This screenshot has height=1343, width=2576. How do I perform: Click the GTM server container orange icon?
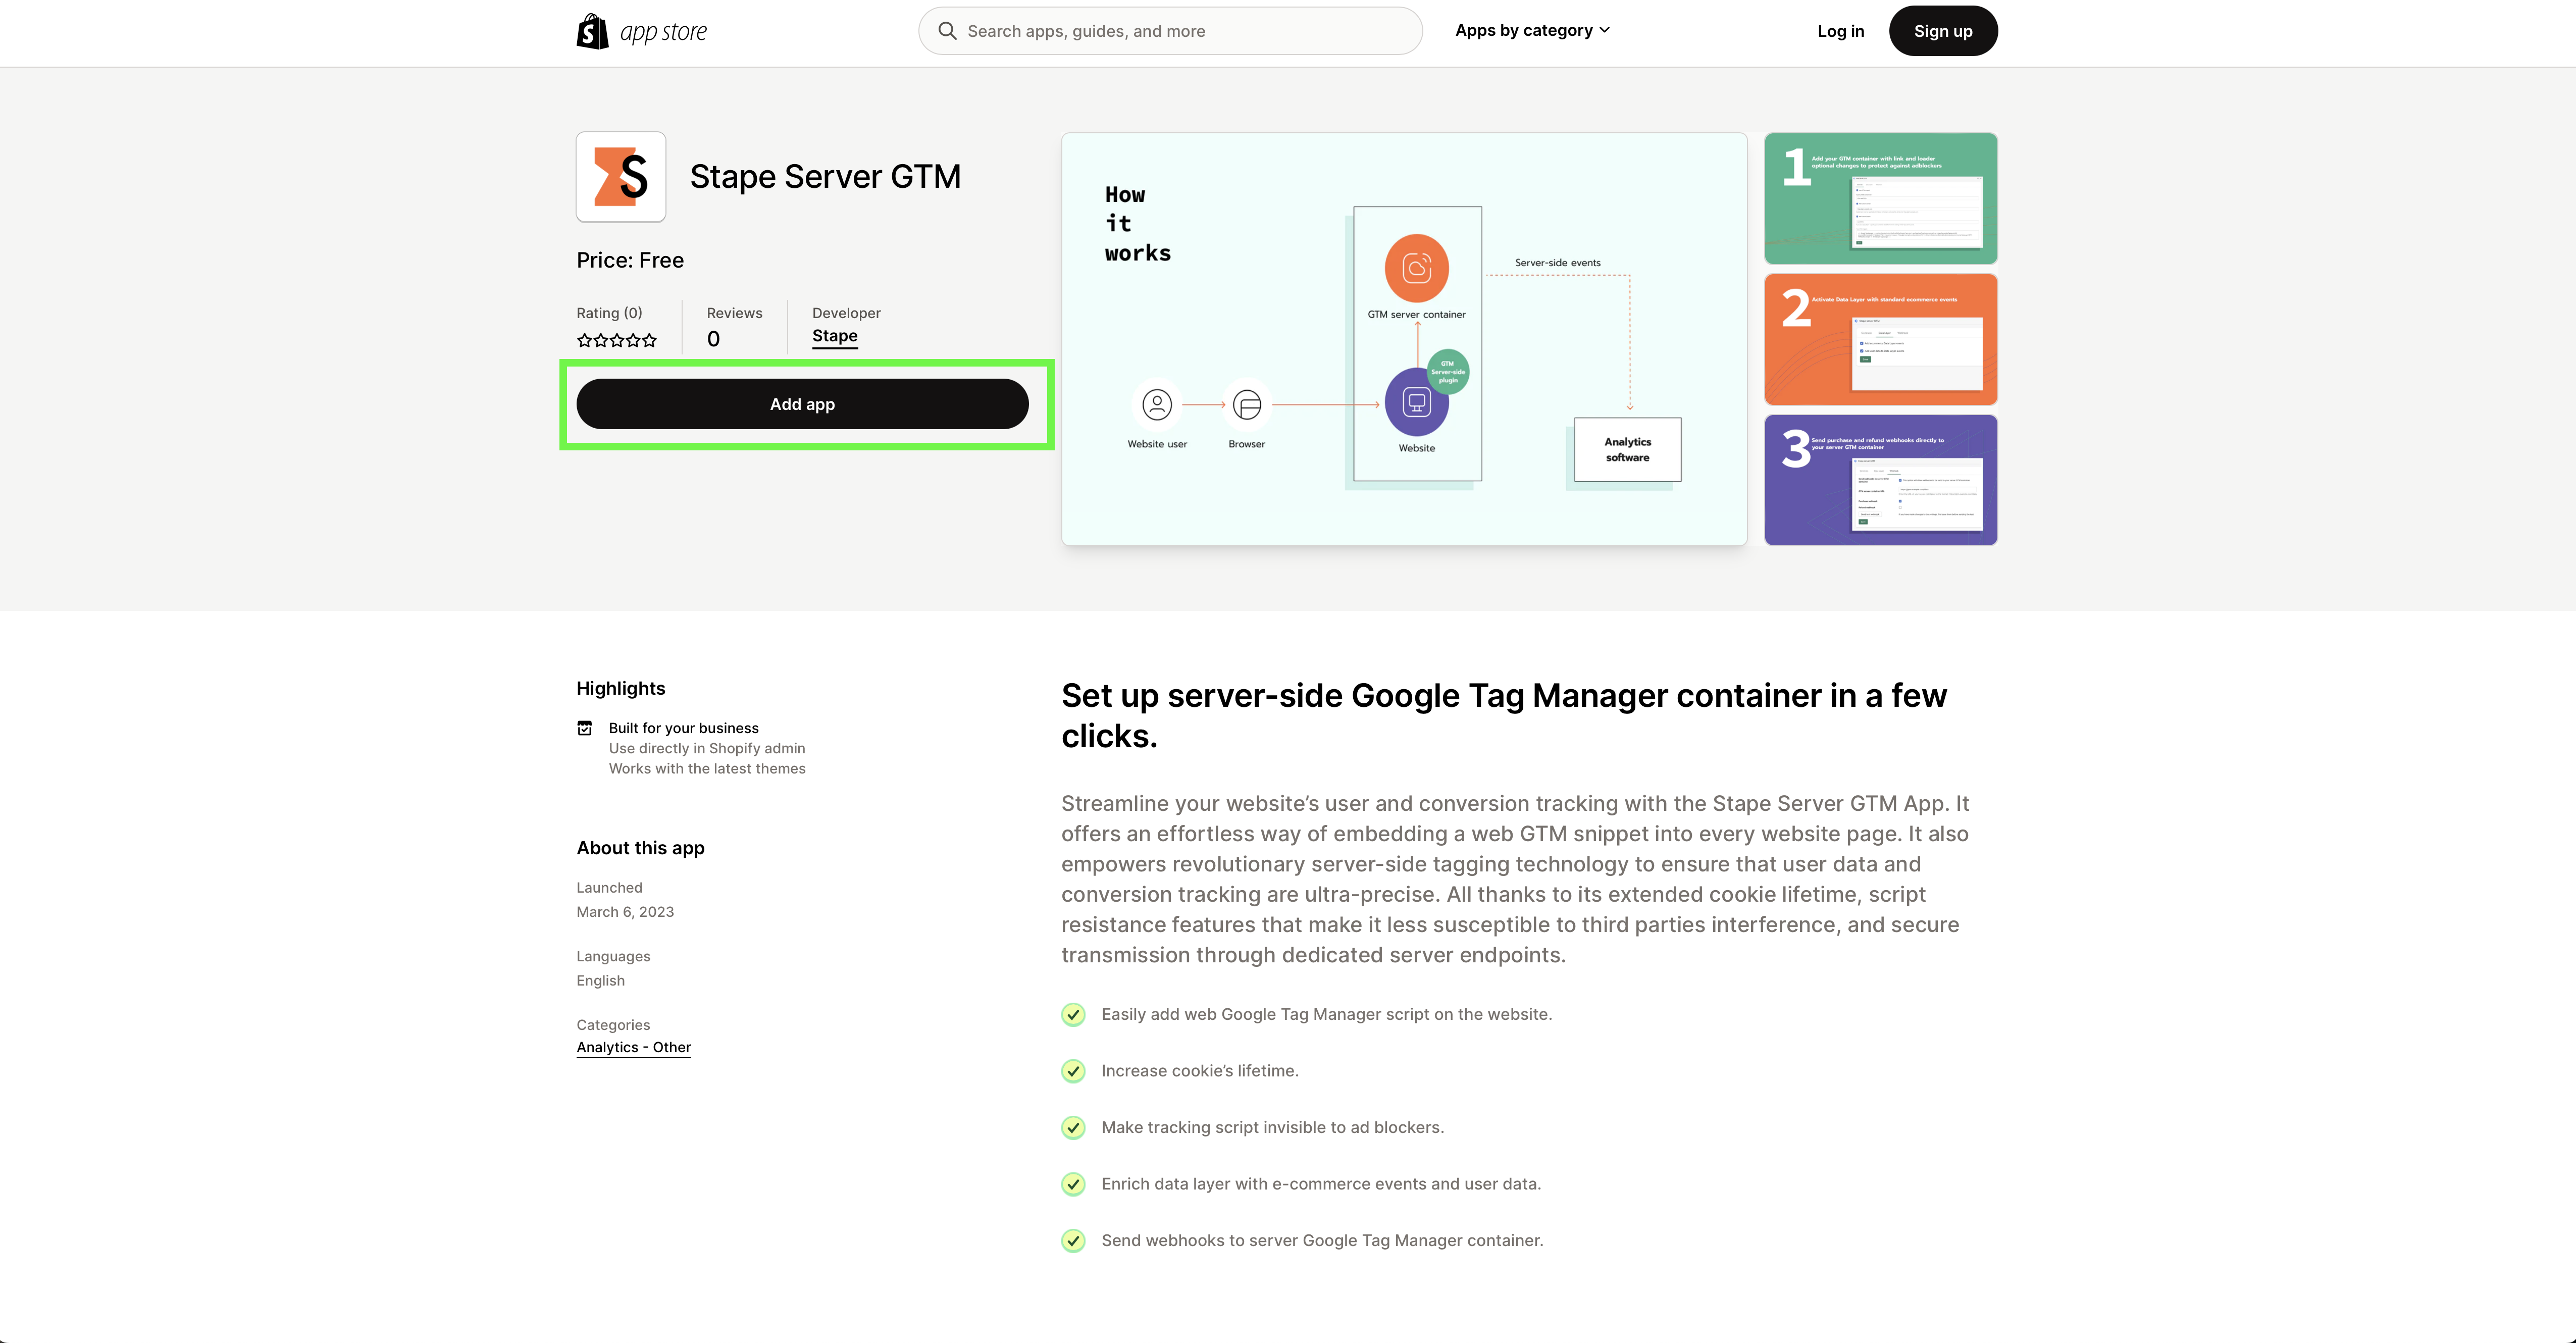1416,268
